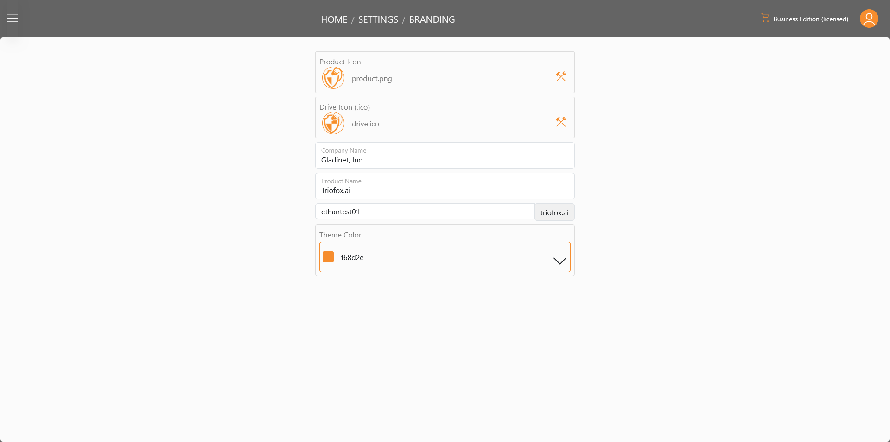This screenshot has height=442, width=890.
Task: Expand the Theme Color dropdown arrow
Action: tap(560, 261)
